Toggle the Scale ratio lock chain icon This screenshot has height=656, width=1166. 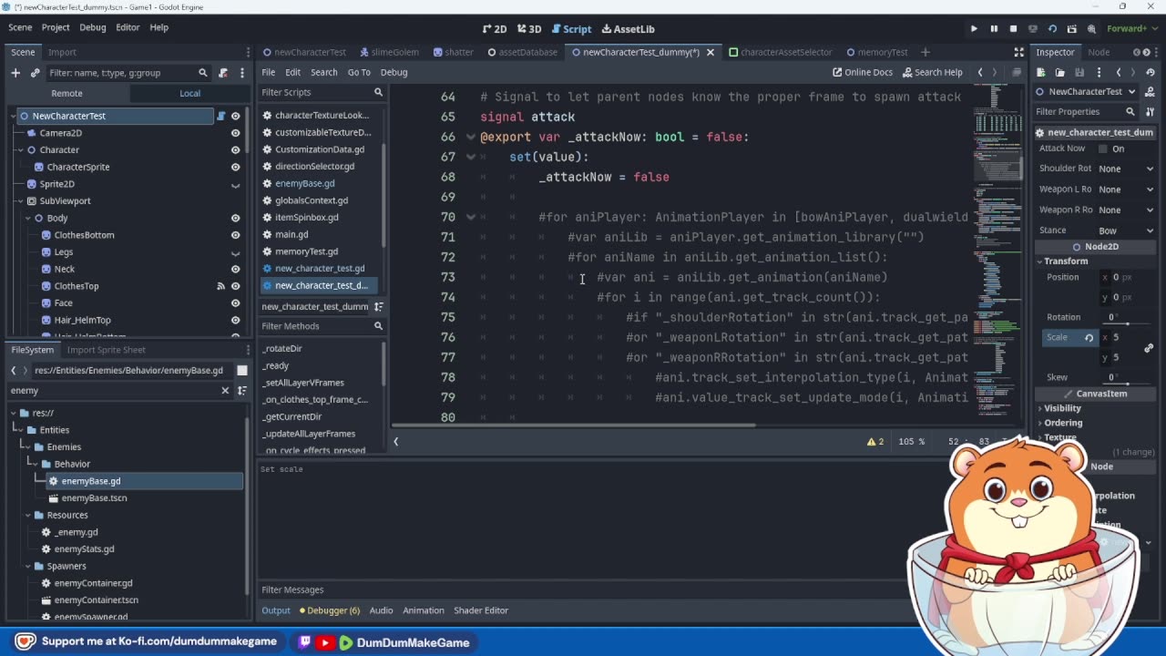point(1149,347)
